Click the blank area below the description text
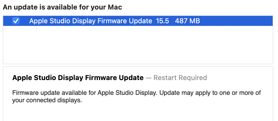This screenshot has width=278, height=121. tap(138, 112)
